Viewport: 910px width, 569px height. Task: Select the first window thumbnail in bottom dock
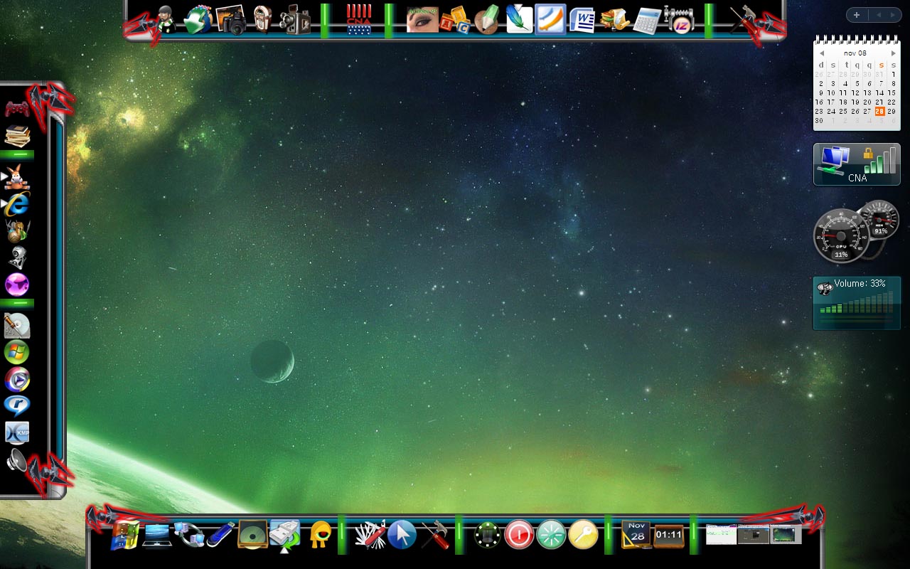pyautogui.click(x=721, y=534)
